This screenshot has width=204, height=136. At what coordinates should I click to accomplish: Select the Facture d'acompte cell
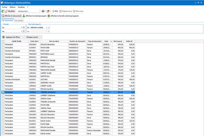(95, 131)
